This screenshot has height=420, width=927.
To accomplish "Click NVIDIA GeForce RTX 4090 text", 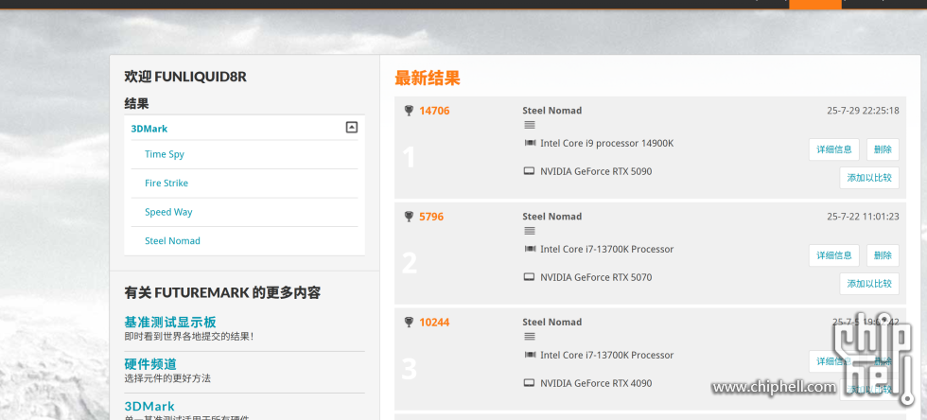I will click(x=596, y=383).
